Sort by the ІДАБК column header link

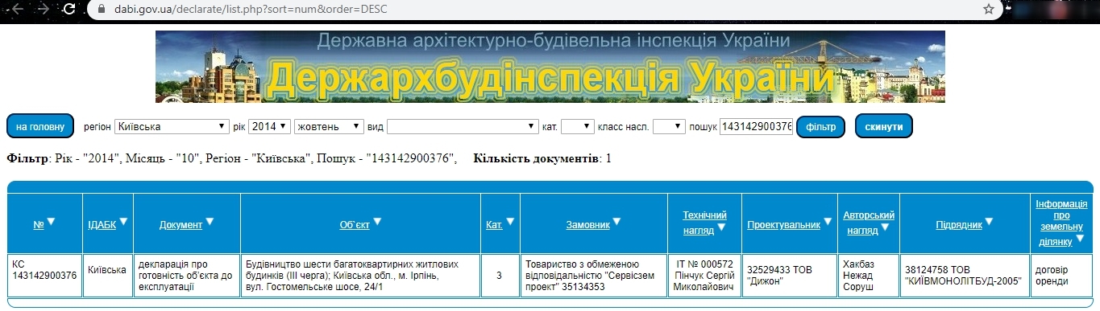(102, 225)
